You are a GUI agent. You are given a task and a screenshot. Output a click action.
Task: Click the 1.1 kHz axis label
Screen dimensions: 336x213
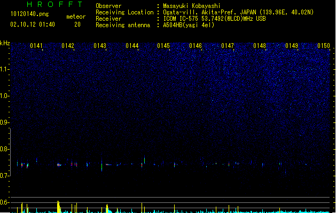(4, 69)
